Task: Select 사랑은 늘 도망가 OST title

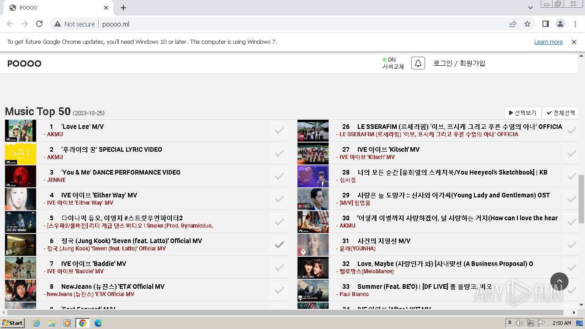Action: tap(453, 195)
